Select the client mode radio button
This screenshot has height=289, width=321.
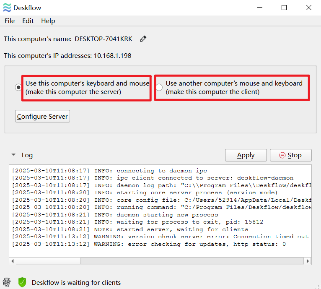coord(159,88)
